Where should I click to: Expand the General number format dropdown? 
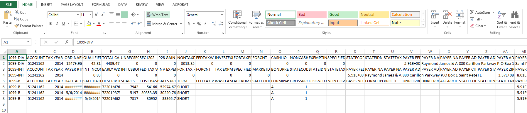coord(222,15)
